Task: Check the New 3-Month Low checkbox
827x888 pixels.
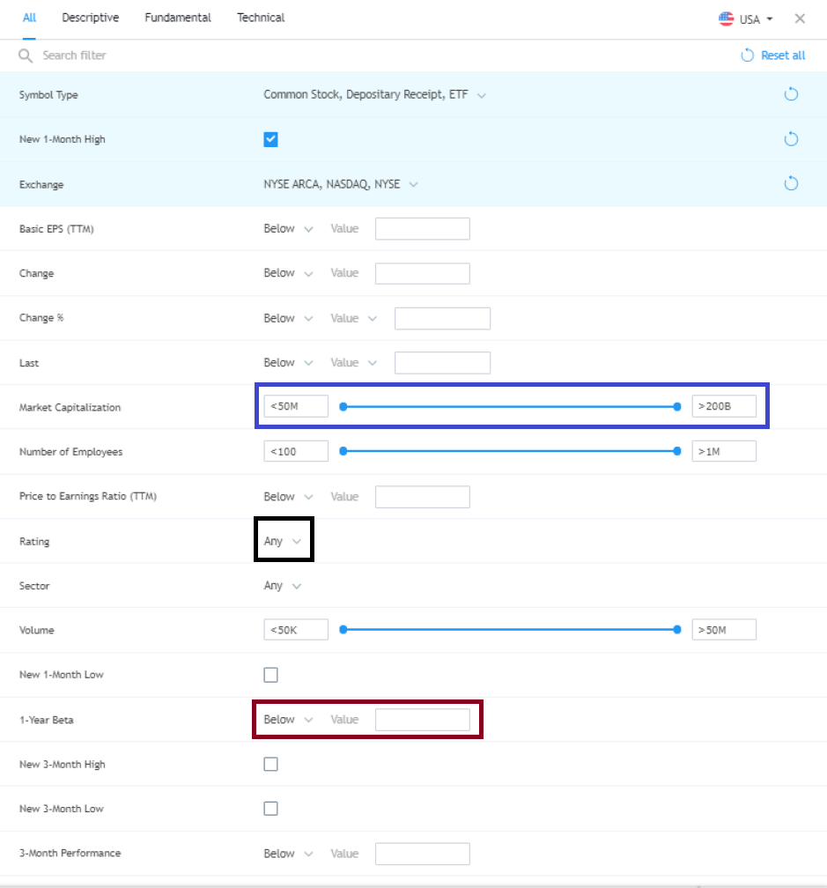Action: click(x=270, y=808)
